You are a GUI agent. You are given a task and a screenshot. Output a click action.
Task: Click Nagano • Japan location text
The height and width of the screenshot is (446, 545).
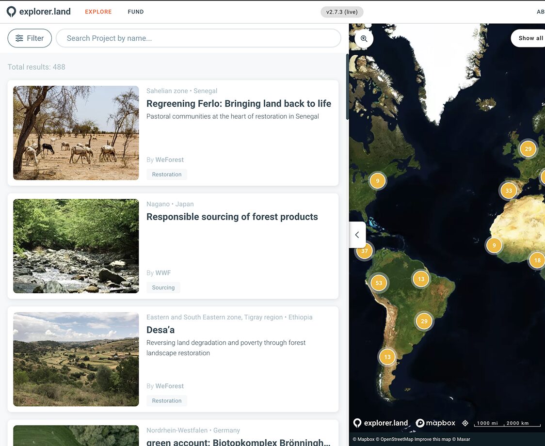(x=170, y=204)
